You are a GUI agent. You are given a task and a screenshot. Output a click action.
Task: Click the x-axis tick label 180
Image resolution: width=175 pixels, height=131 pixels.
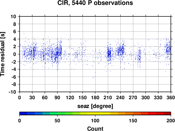click(95, 97)
